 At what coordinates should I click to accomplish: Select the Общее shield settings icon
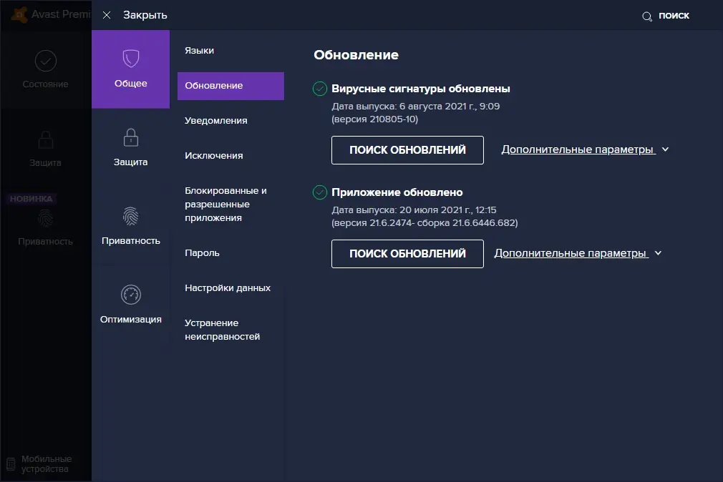(130, 61)
